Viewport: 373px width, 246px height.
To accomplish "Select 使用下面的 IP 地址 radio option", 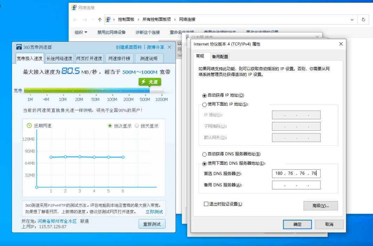I will click(x=204, y=104).
